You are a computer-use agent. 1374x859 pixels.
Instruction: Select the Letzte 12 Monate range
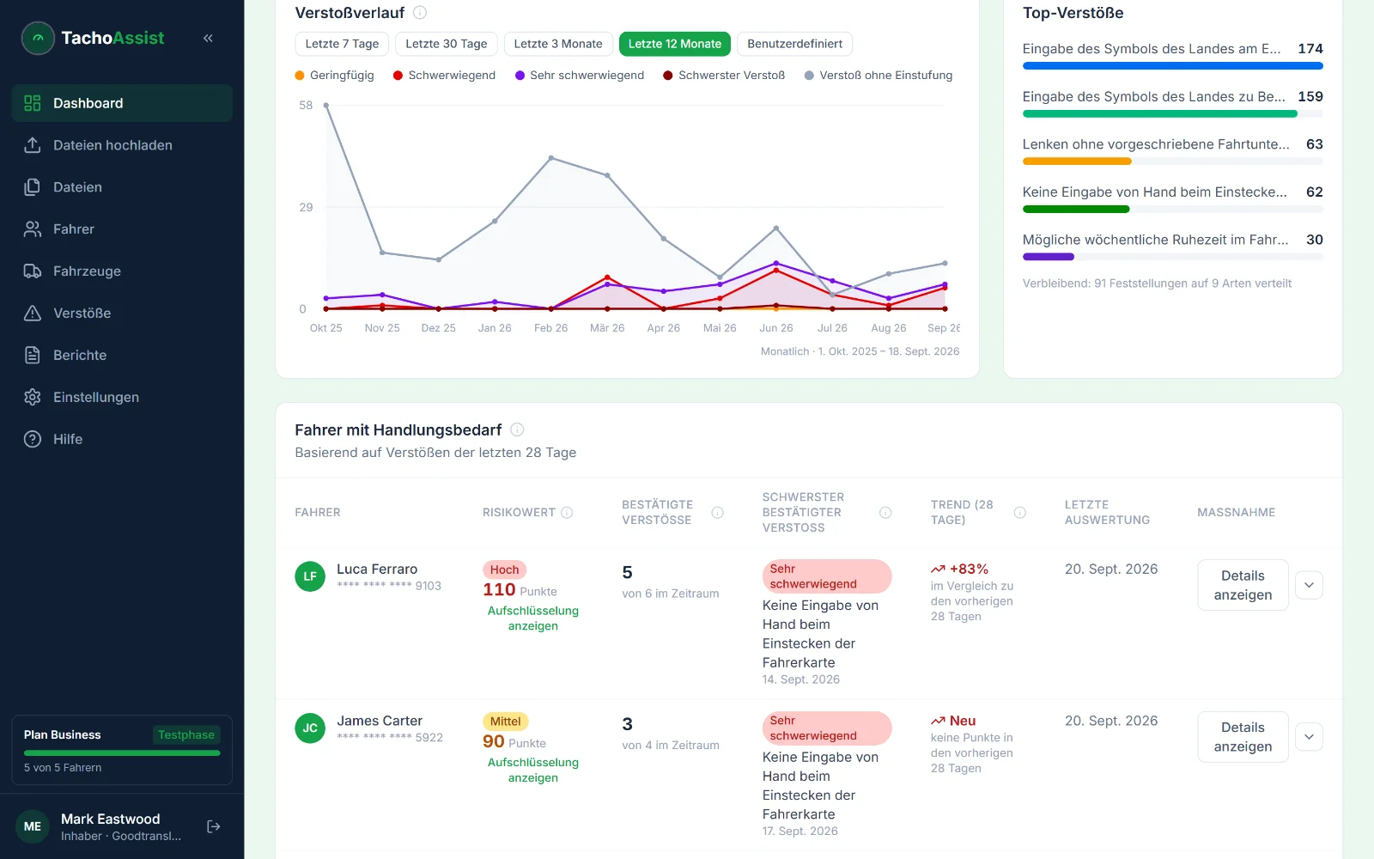coord(675,44)
